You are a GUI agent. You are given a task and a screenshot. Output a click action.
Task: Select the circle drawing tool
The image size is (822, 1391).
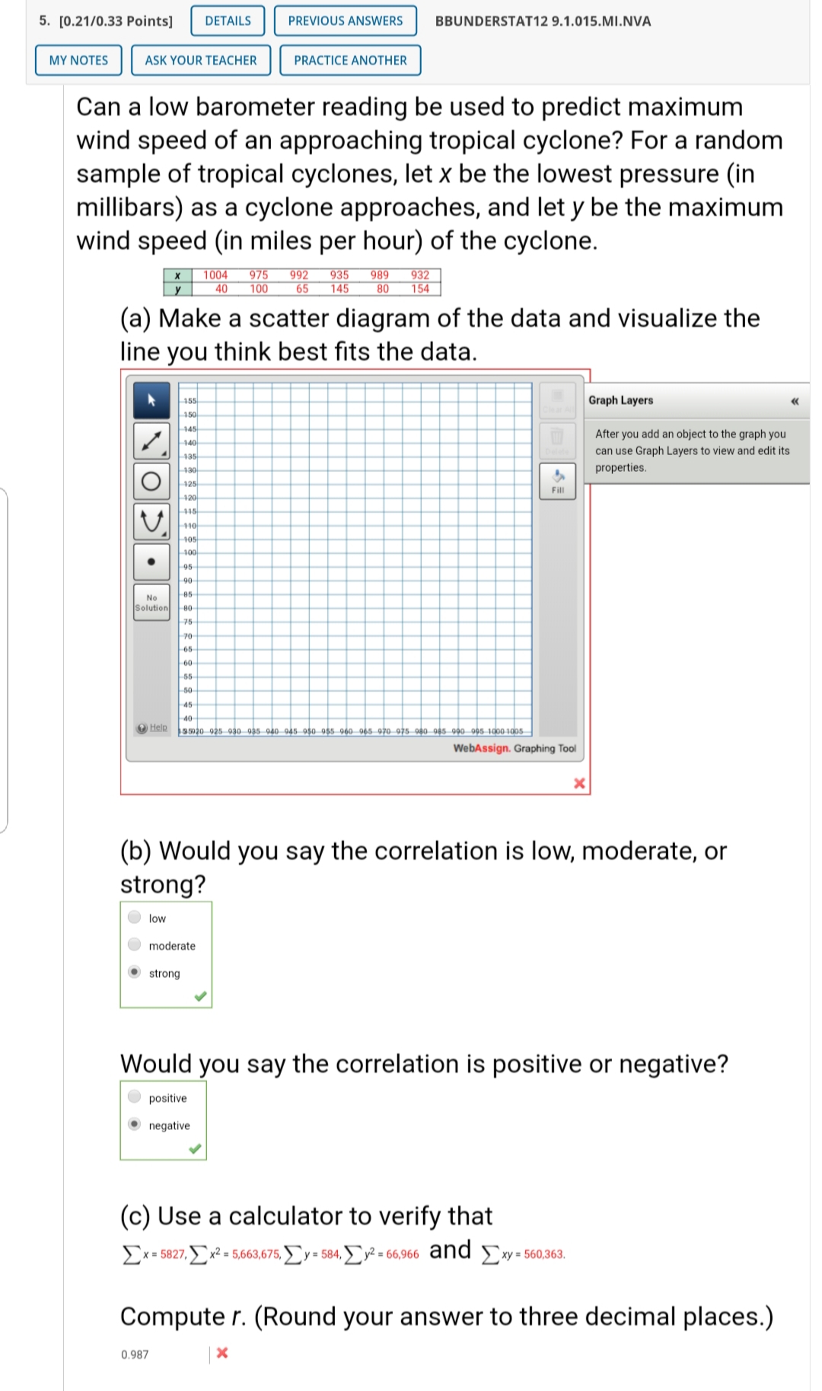tap(151, 481)
